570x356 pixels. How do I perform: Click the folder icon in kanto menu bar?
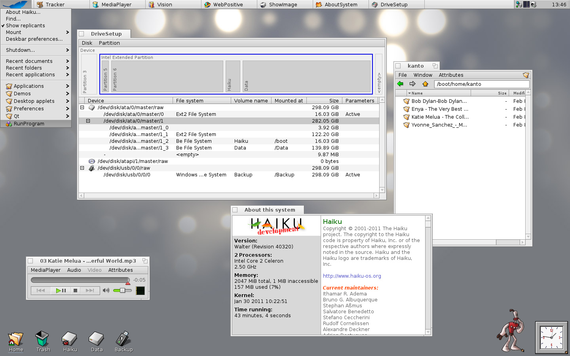pos(526,75)
